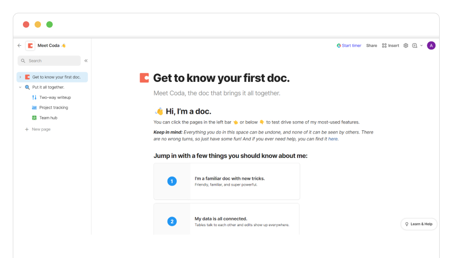
Task: Open doc settings gear
Action: pos(406,46)
